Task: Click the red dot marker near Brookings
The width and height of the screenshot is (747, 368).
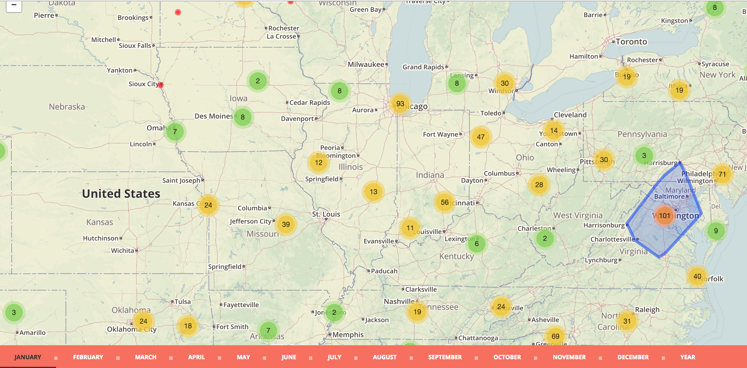Action: coord(178,12)
